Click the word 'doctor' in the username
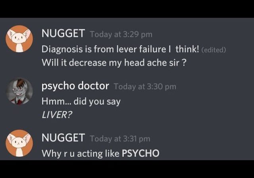The image size is (254, 178). [x=93, y=86]
